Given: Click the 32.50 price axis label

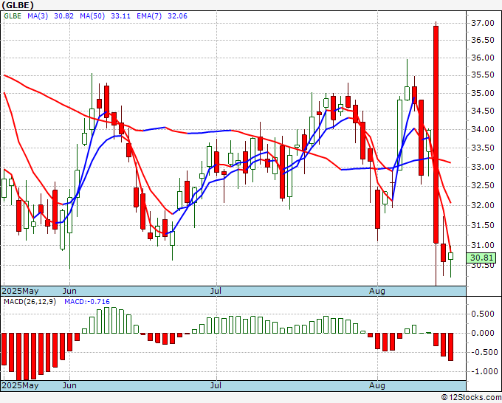Looking at the screenshot, I should pos(483,186).
